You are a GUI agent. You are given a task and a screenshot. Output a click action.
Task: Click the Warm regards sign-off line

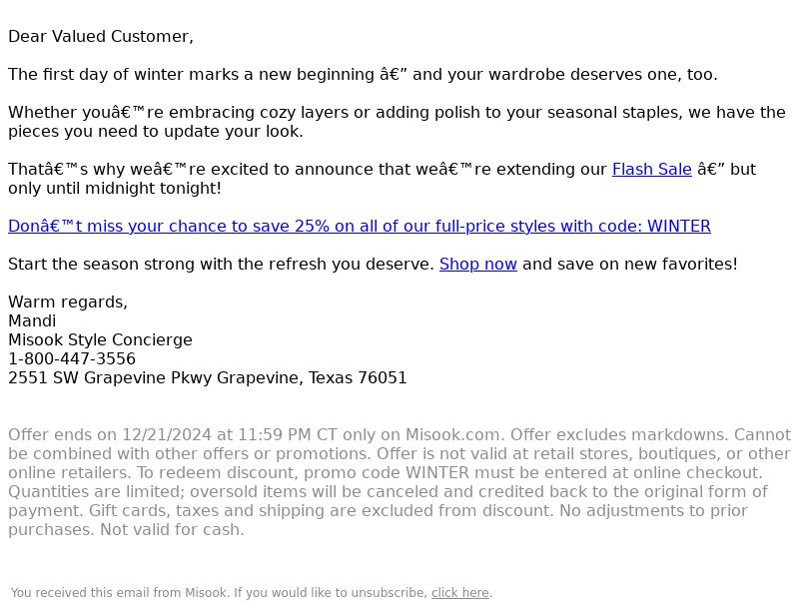(68, 302)
